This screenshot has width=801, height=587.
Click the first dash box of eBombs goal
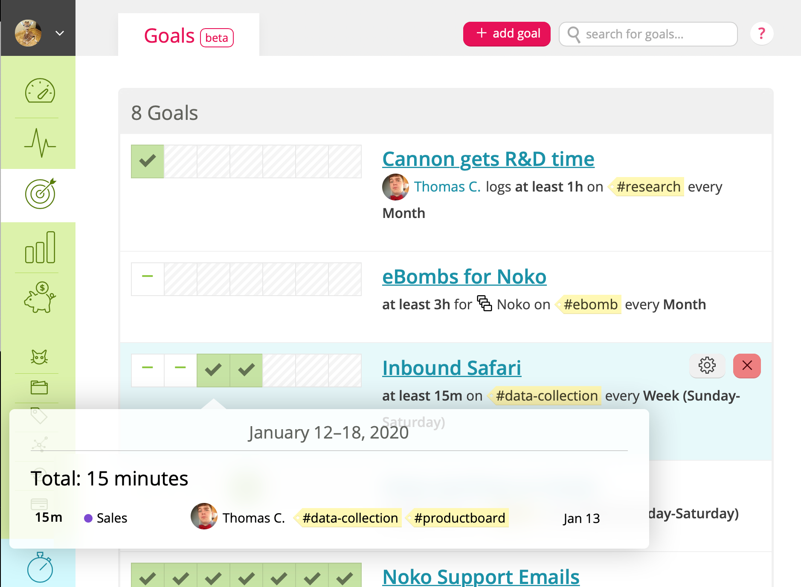148,279
